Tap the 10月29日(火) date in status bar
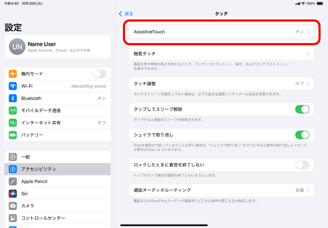This screenshot has height=228, width=328. coord(32,4)
